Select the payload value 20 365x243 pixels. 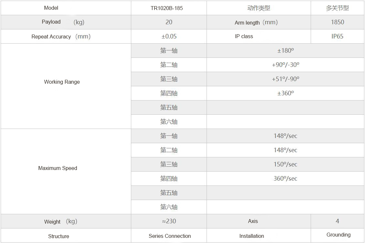pos(169,22)
